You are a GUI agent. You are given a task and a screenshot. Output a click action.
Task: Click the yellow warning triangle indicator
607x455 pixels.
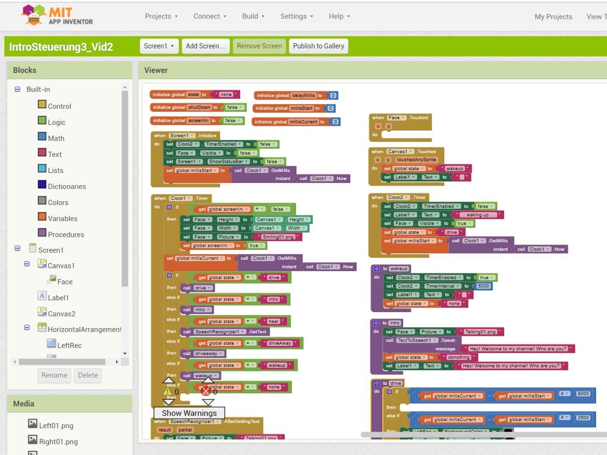click(x=168, y=392)
